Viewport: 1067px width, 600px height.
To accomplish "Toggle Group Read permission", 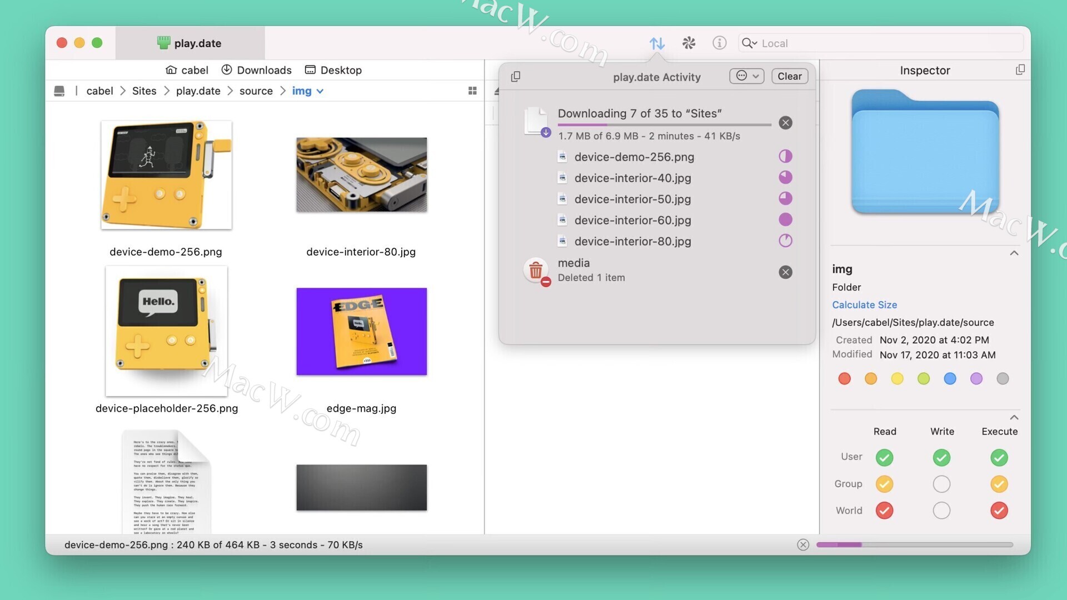I will tap(884, 484).
